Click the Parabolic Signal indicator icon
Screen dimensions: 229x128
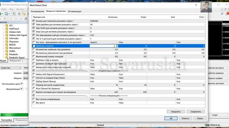click(6, 58)
